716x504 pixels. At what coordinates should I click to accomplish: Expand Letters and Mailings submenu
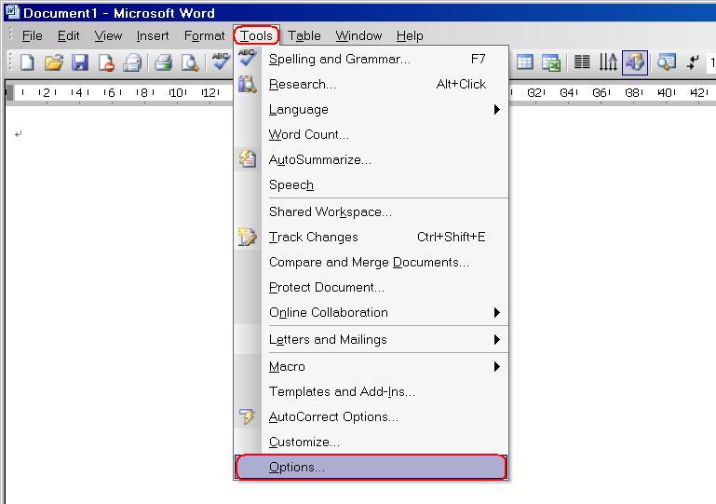(371, 339)
